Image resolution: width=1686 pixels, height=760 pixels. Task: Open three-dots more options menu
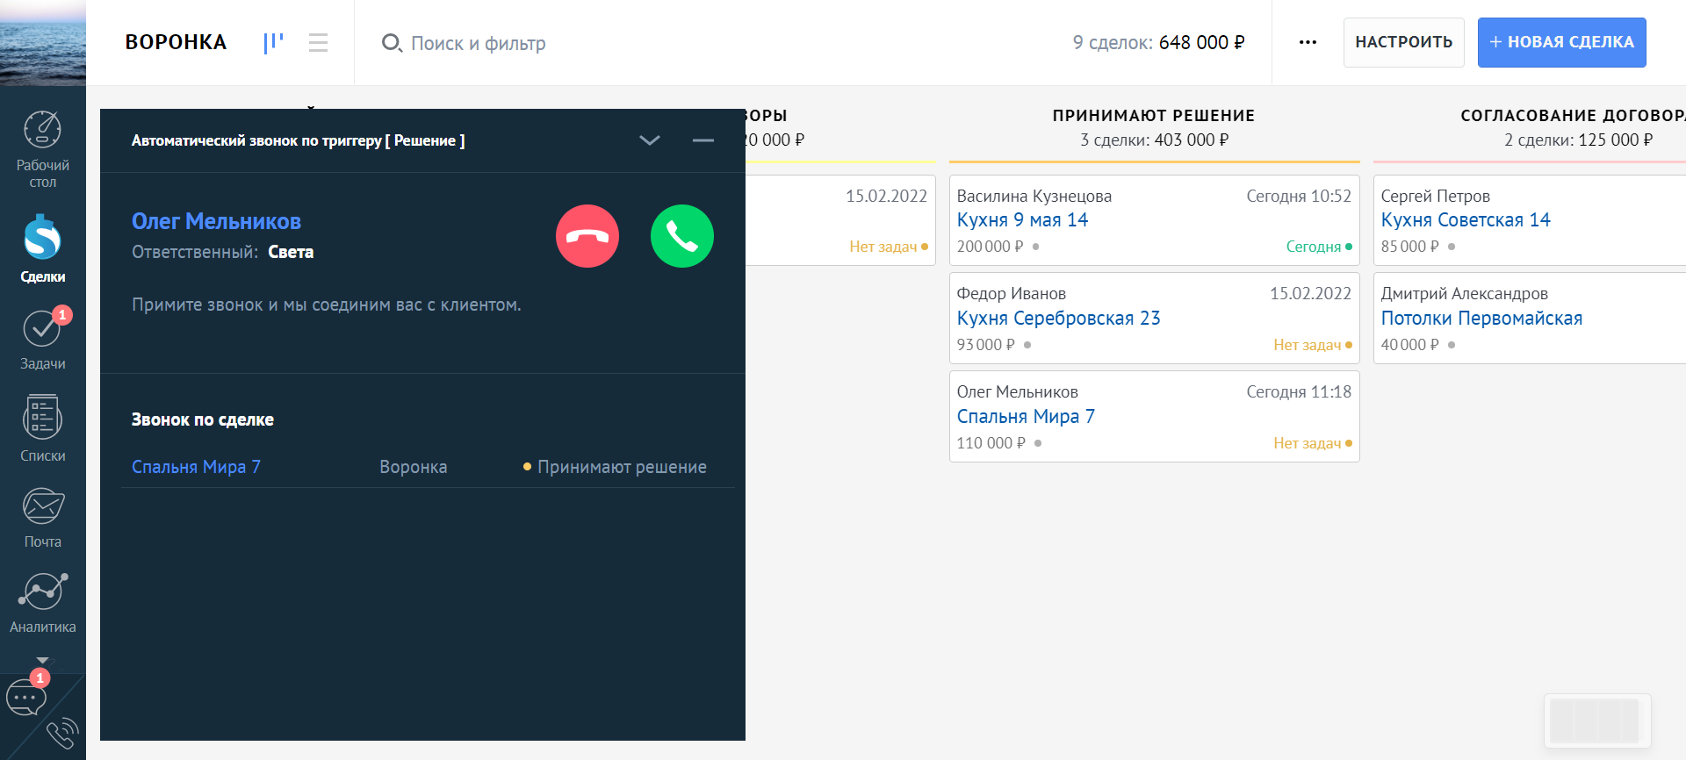[1308, 42]
